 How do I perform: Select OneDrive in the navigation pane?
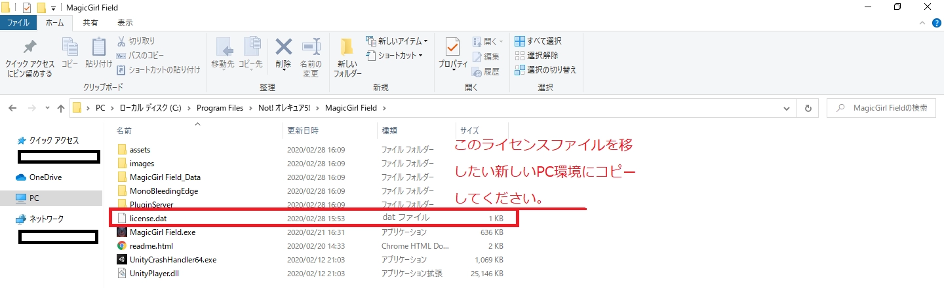click(45, 177)
